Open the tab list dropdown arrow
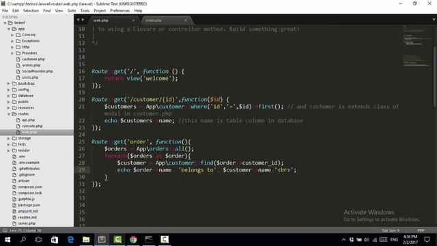The height and width of the screenshot is (246, 437). click(x=434, y=20)
